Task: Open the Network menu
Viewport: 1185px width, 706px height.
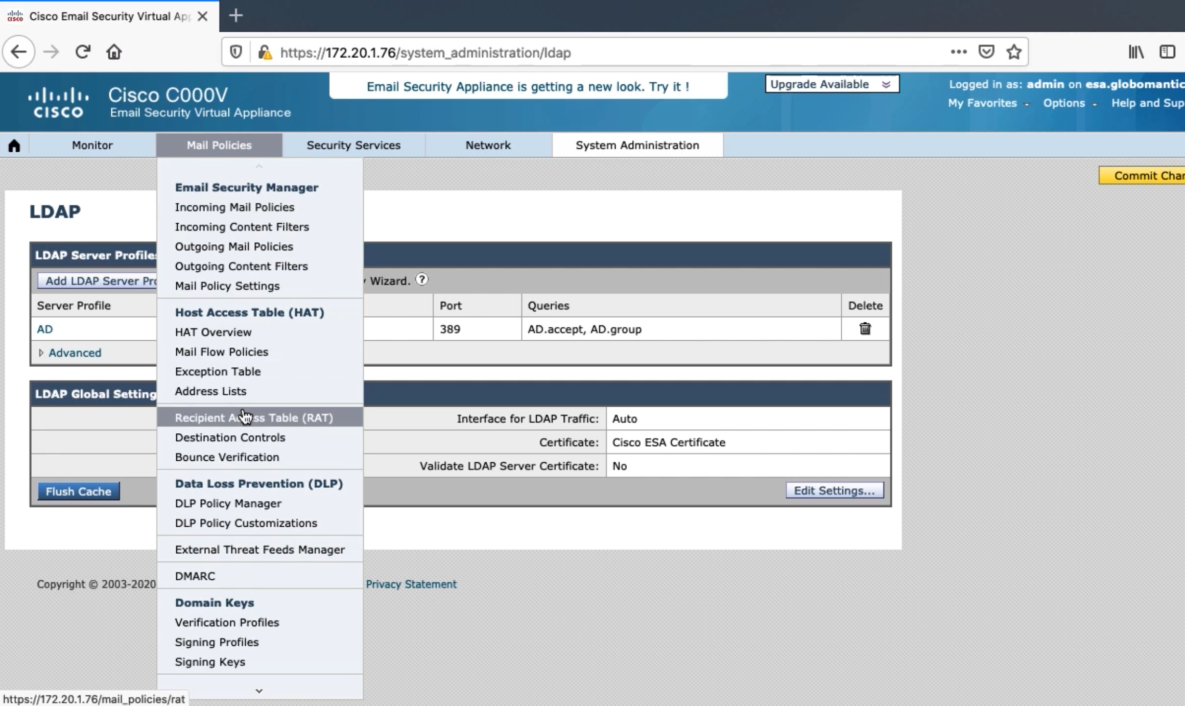Action: point(488,145)
